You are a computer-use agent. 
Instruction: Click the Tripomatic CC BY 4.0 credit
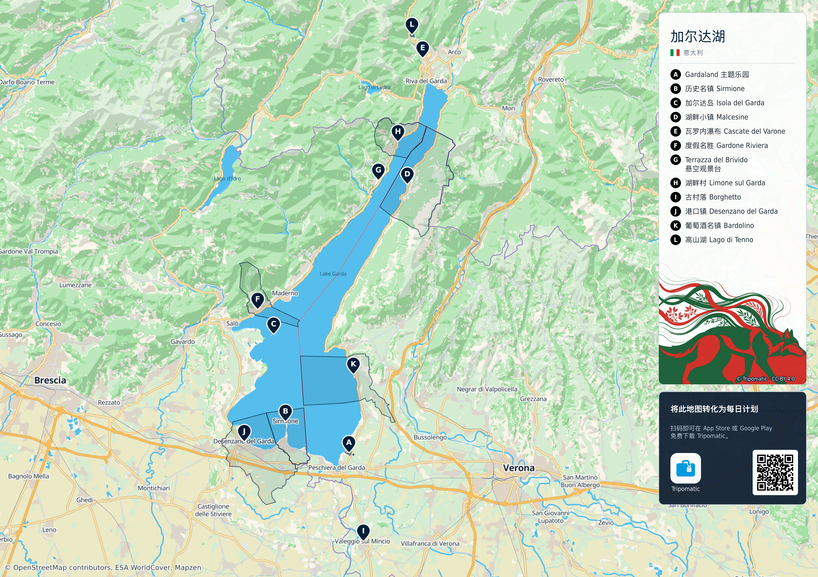765,379
